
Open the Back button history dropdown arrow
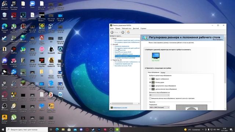click(x=120, y=32)
